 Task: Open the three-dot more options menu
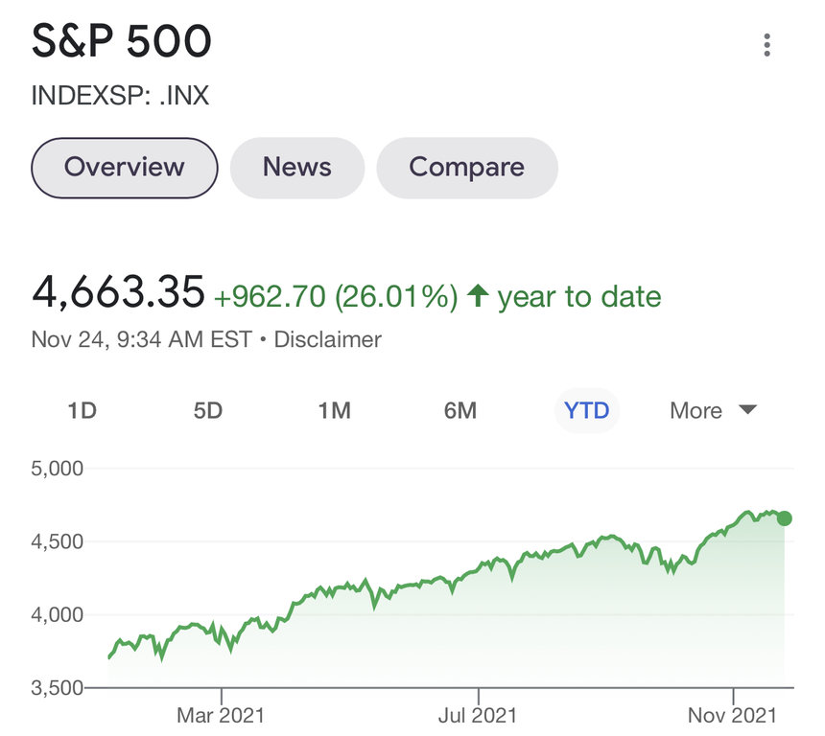(766, 45)
